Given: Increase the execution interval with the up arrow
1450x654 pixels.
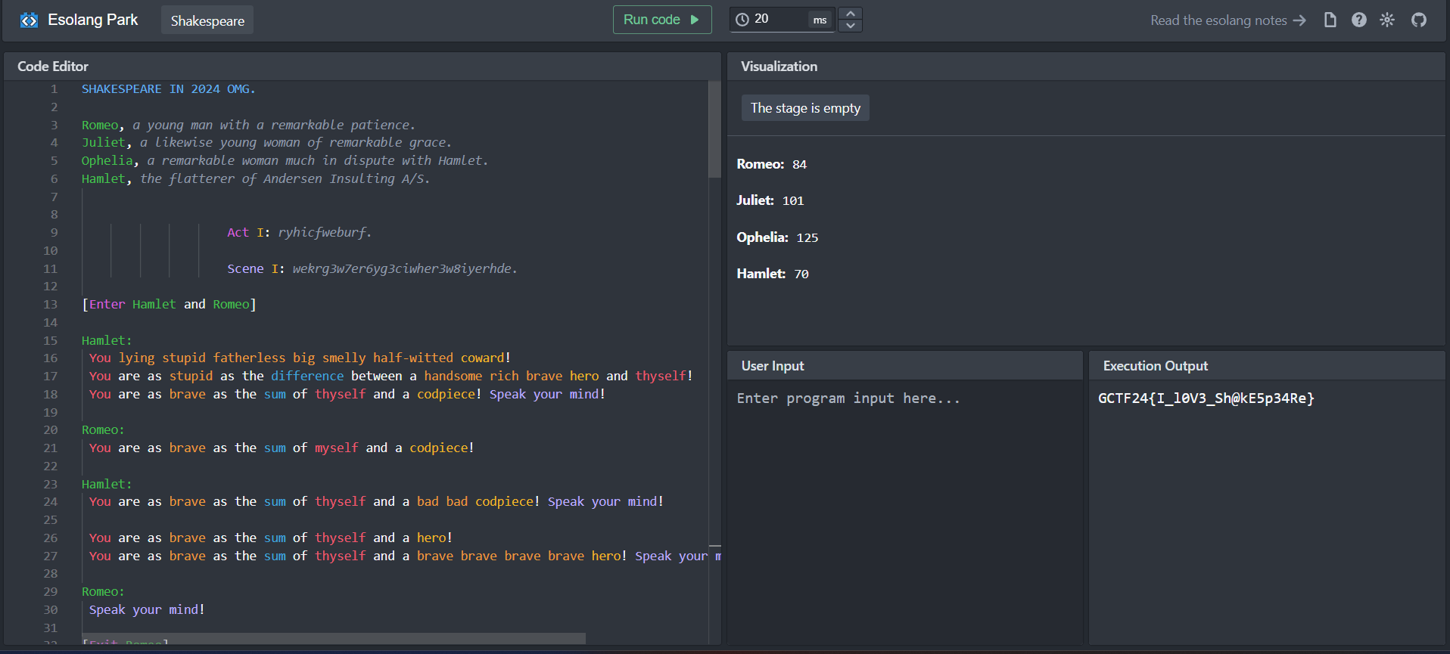Looking at the screenshot, I should (x=851, y=14).
